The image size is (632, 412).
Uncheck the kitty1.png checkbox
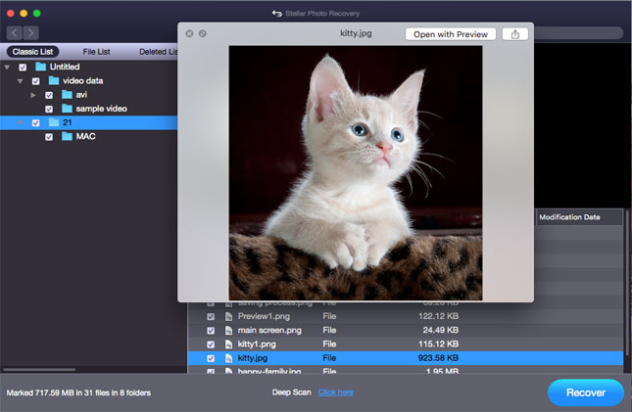[x=211, y=344]
